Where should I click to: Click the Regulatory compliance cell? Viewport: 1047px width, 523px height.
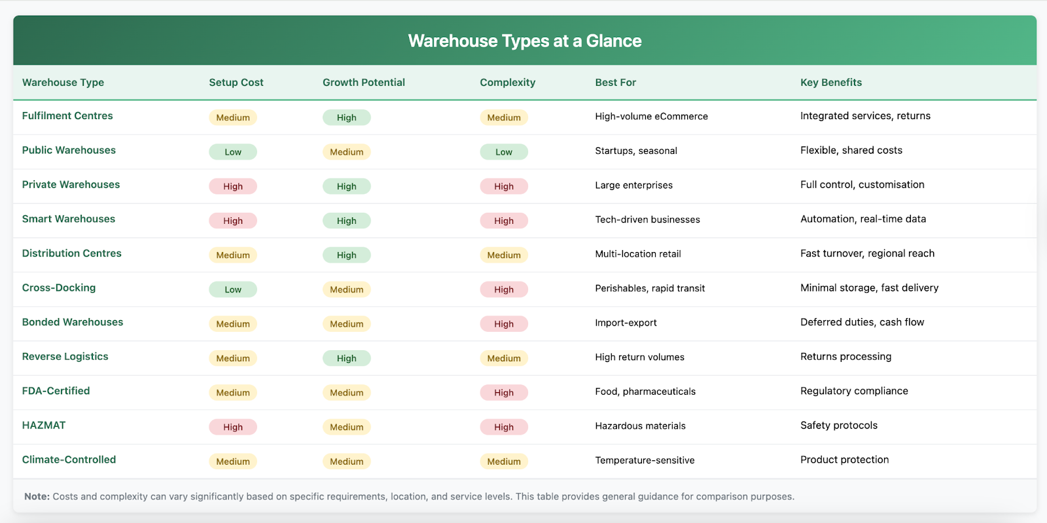pos(855,391)
